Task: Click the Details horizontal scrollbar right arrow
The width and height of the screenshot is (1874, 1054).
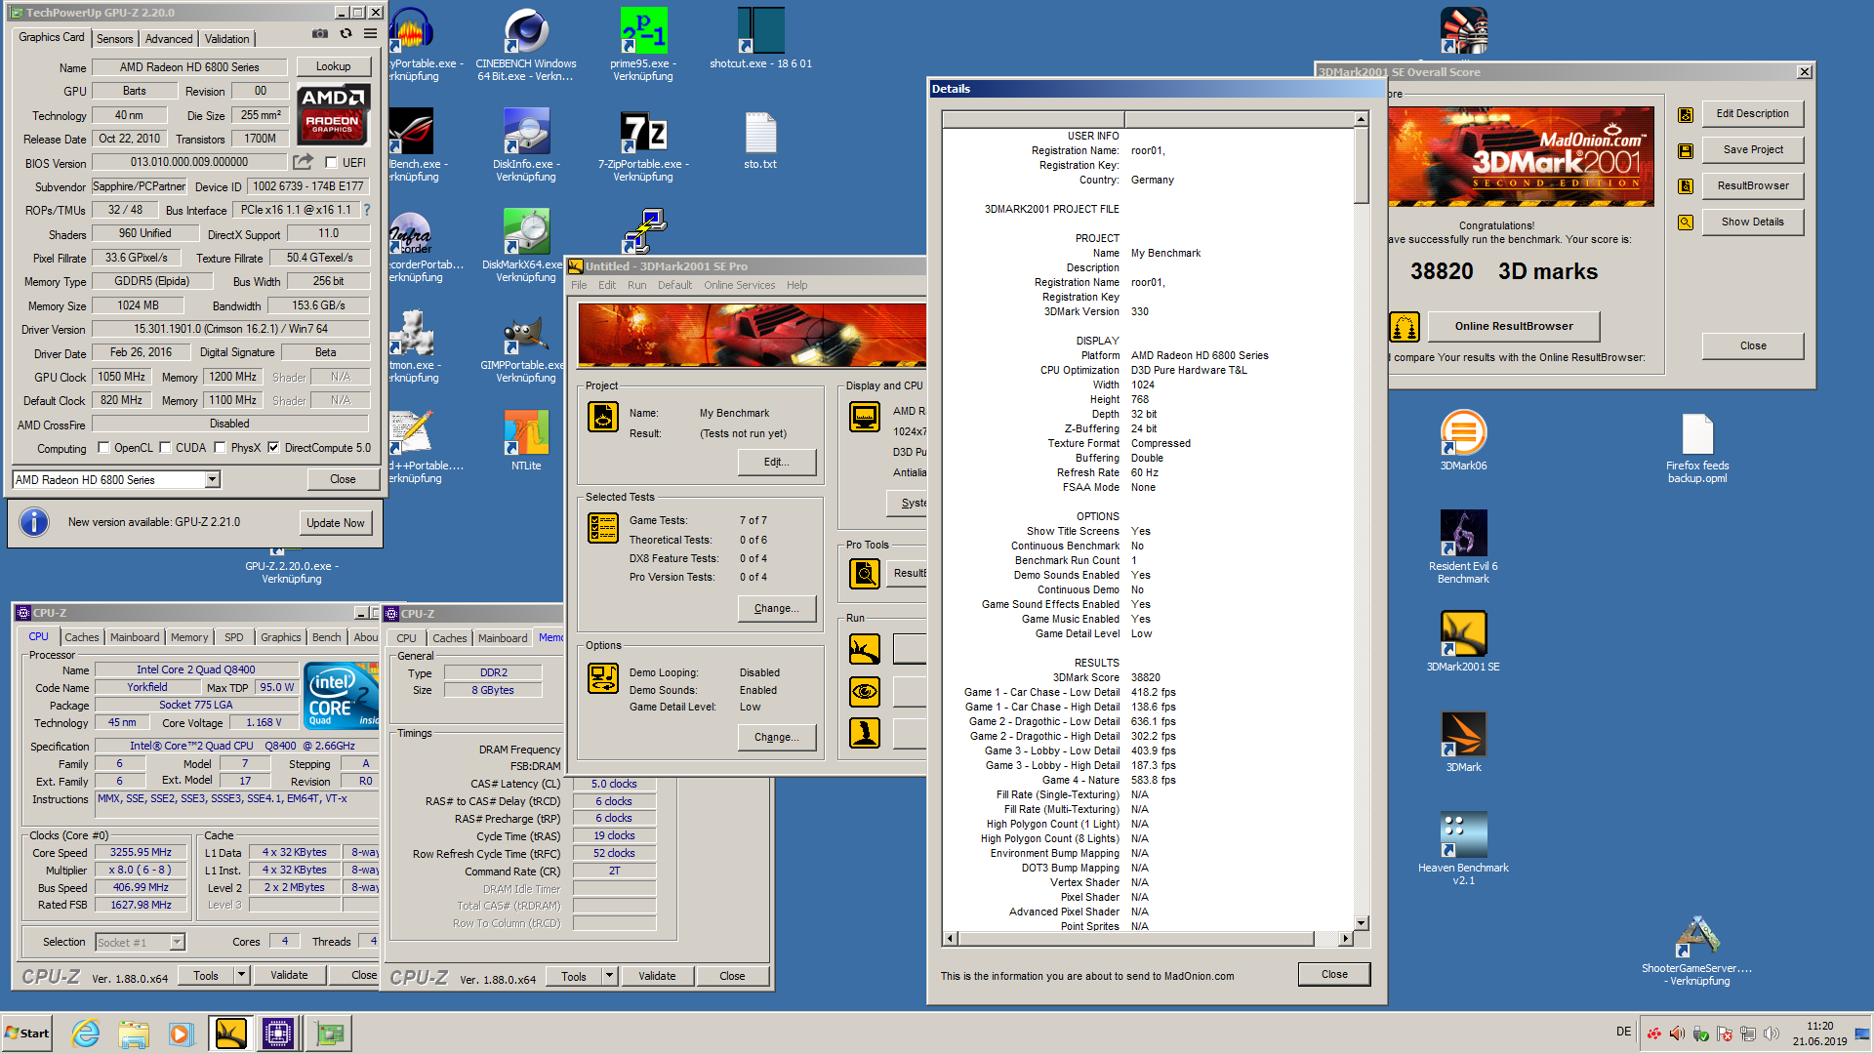Action: [1346, 939]
